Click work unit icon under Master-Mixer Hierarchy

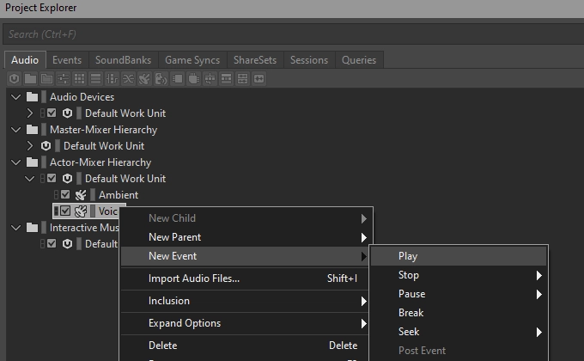pos(46,146)
